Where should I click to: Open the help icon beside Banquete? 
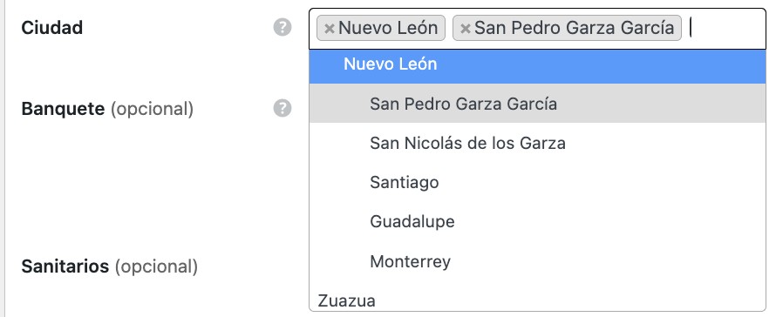tap(282, 108)
